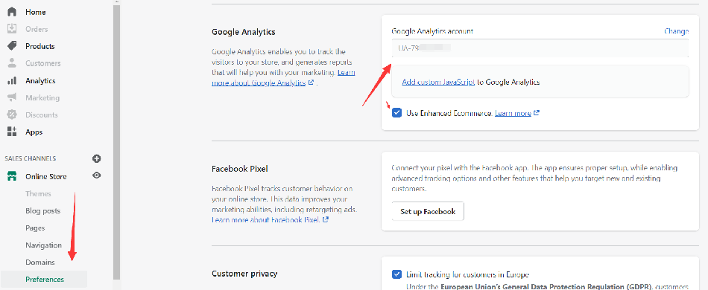Image resolution: width=708 pixels, height=290 pixels.
Task: Add a sales channel with plus icon
Action: (97, 158)
